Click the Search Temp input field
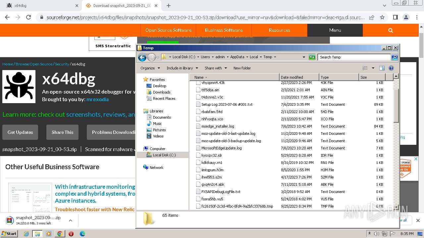 (354, 57)
